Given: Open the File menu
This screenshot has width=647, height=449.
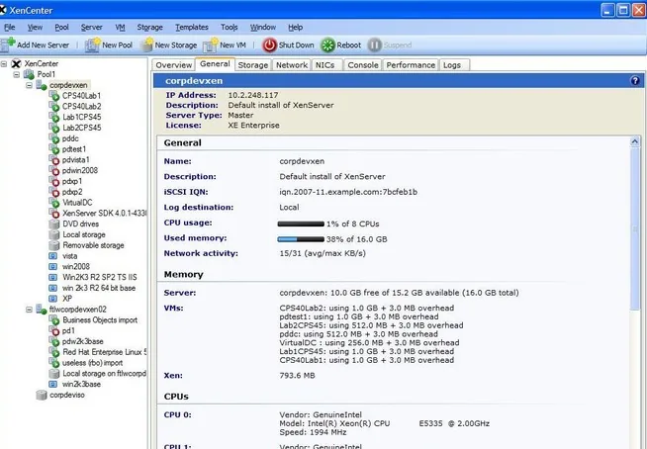Looking at the screenshot, I should pos(10,28).
